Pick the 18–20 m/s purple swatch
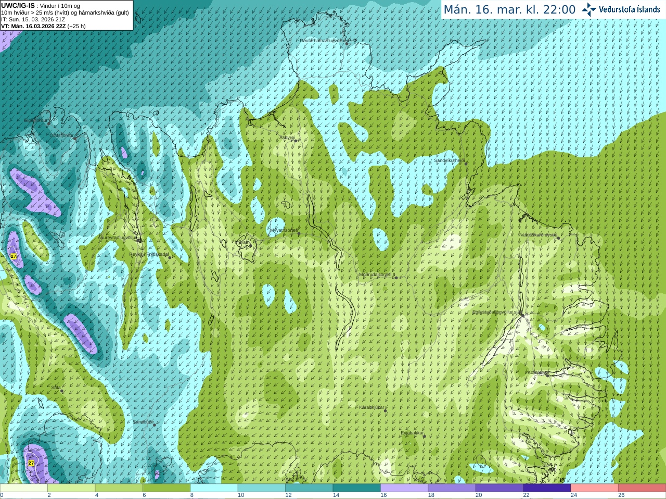Image resolution: width=666 pixels, height=499 pixels. 452,488
